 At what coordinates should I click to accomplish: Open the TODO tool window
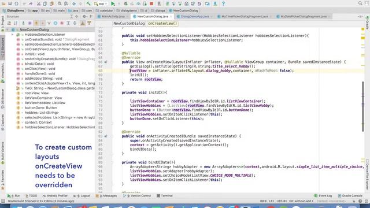point(31,196)
